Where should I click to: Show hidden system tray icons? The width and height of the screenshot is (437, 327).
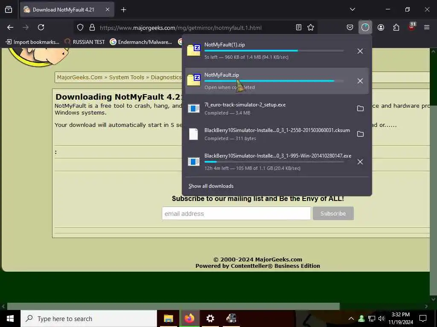coord(351,318)
